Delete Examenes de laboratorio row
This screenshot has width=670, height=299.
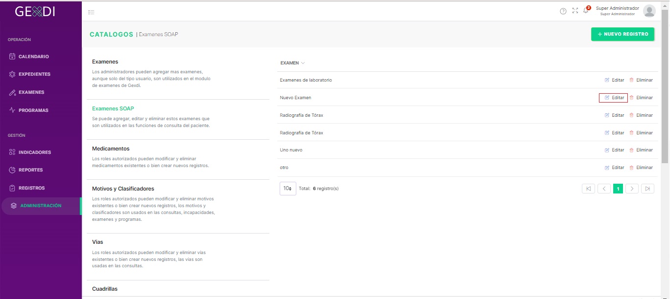tap(641, 80)
